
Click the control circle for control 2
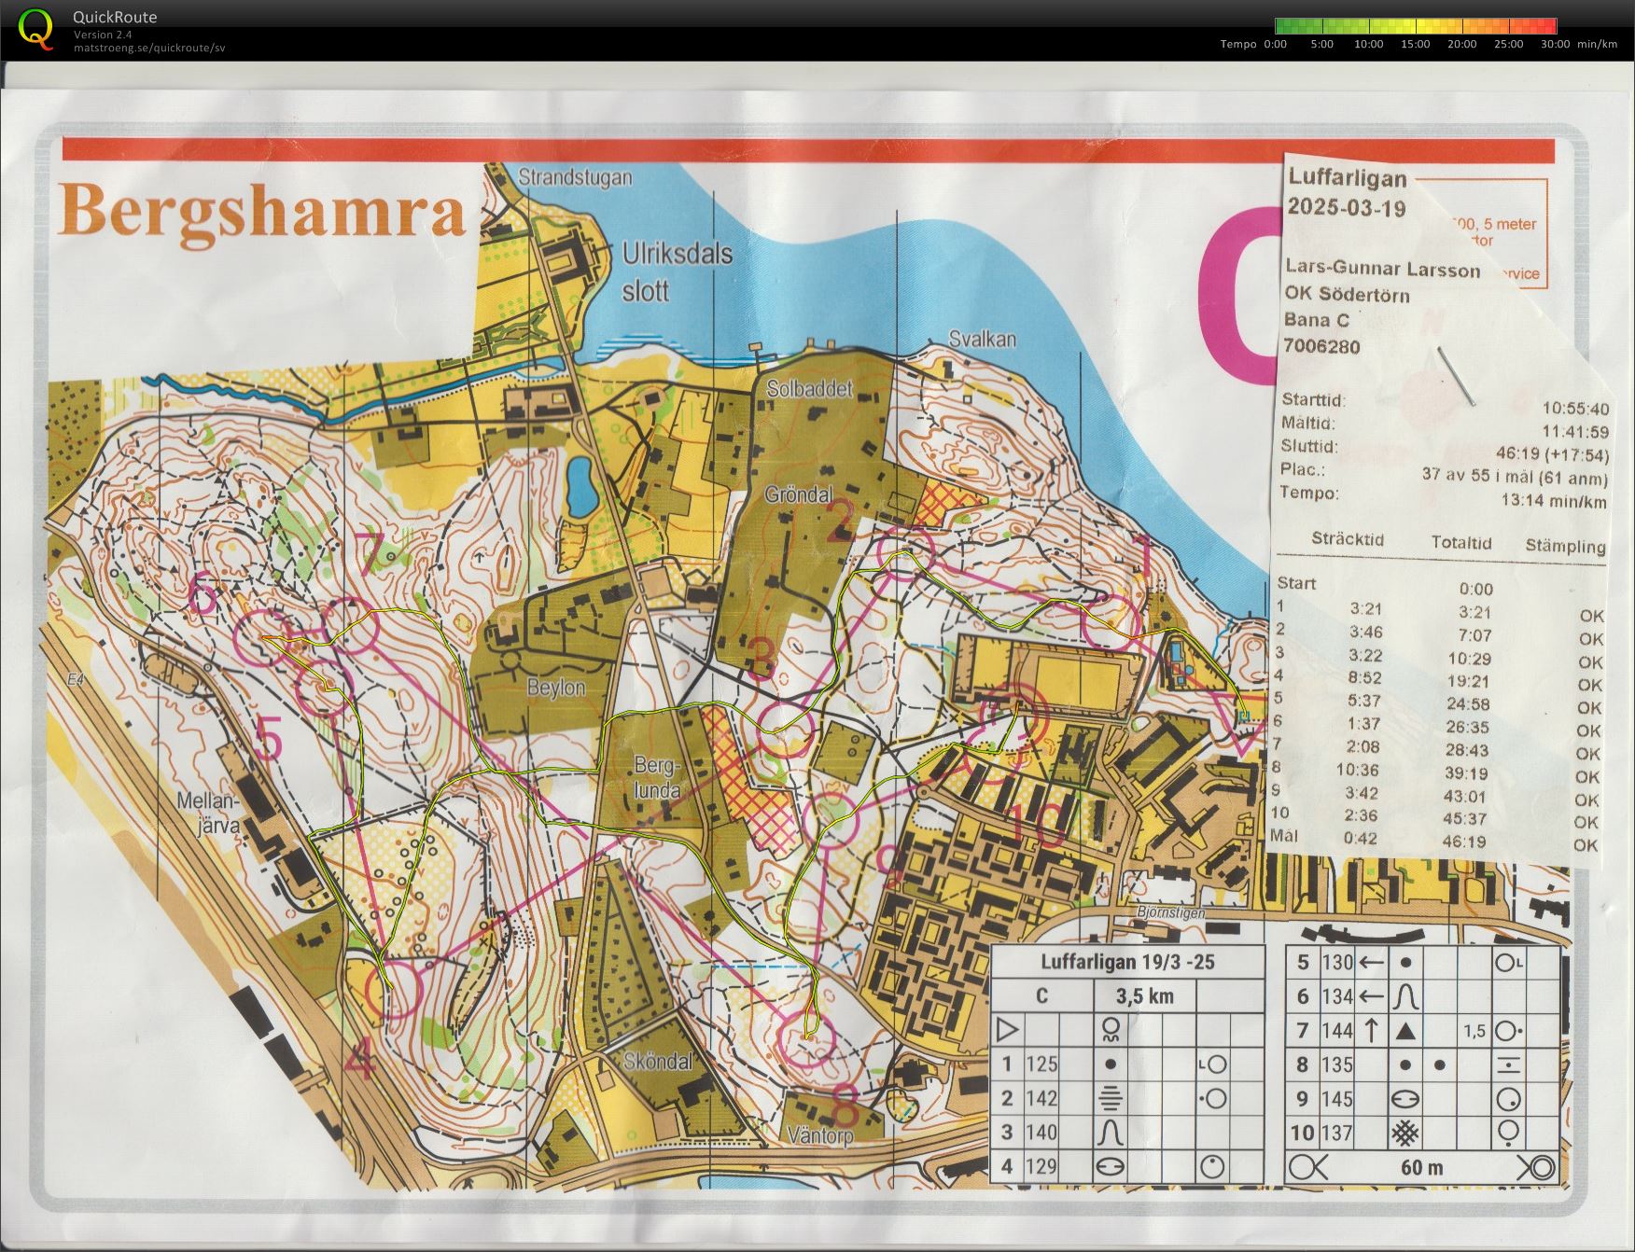tap(908, 553)
